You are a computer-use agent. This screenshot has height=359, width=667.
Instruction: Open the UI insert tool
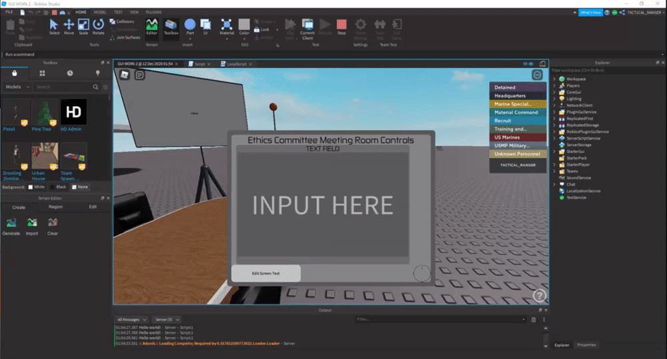click(205, 27)
